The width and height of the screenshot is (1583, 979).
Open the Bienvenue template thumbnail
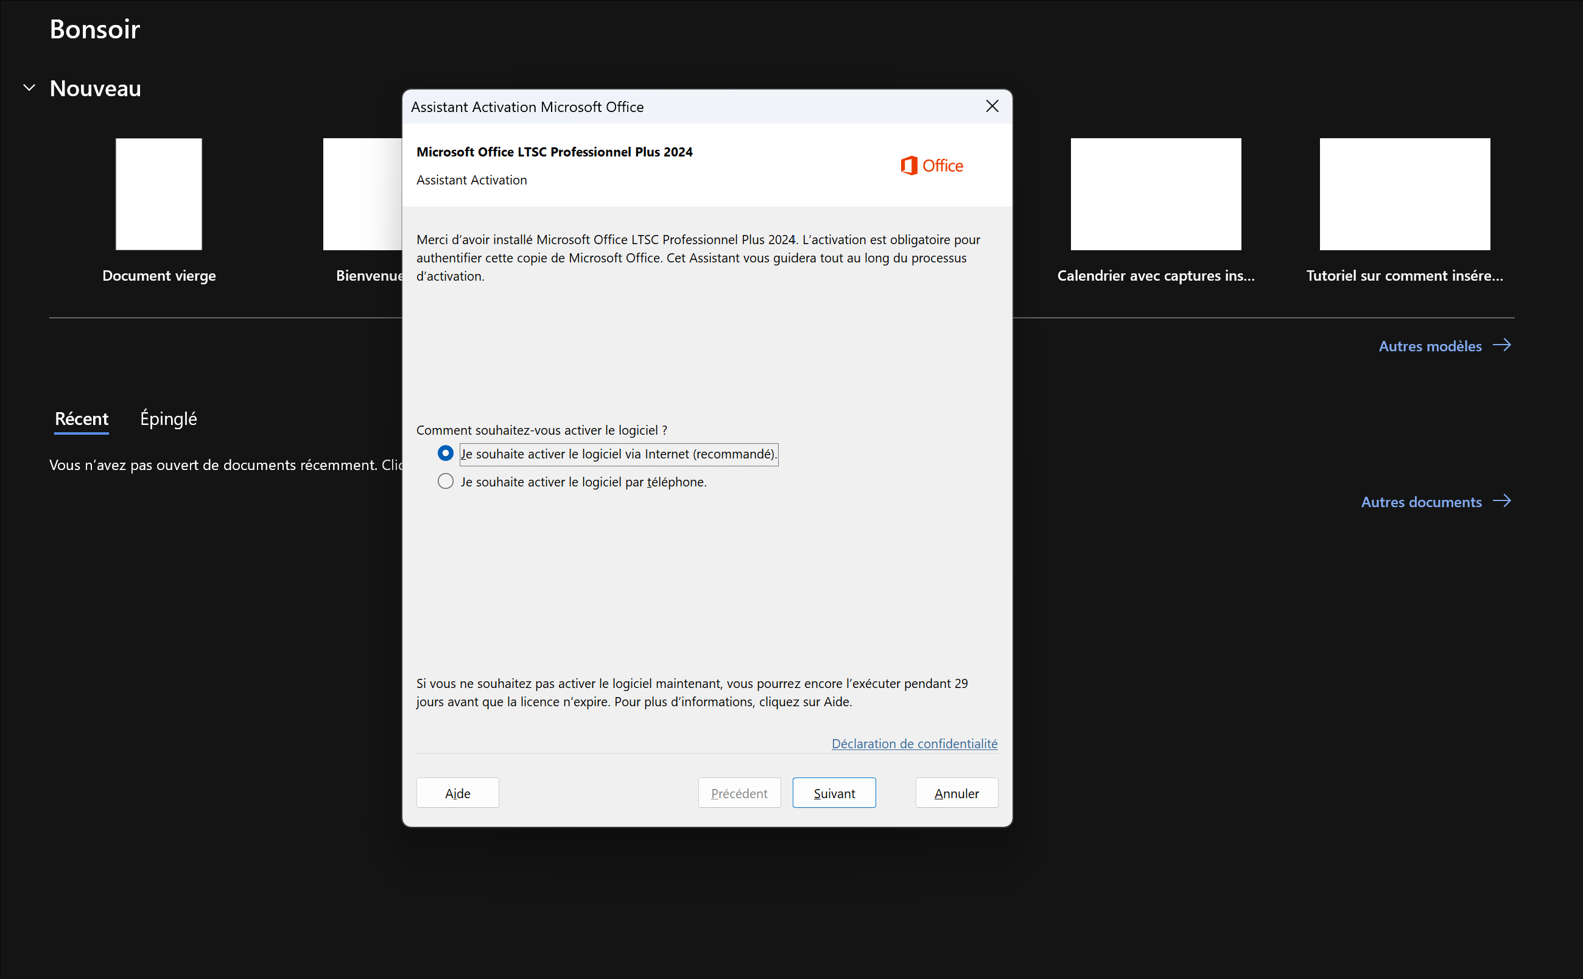(363, 194)
